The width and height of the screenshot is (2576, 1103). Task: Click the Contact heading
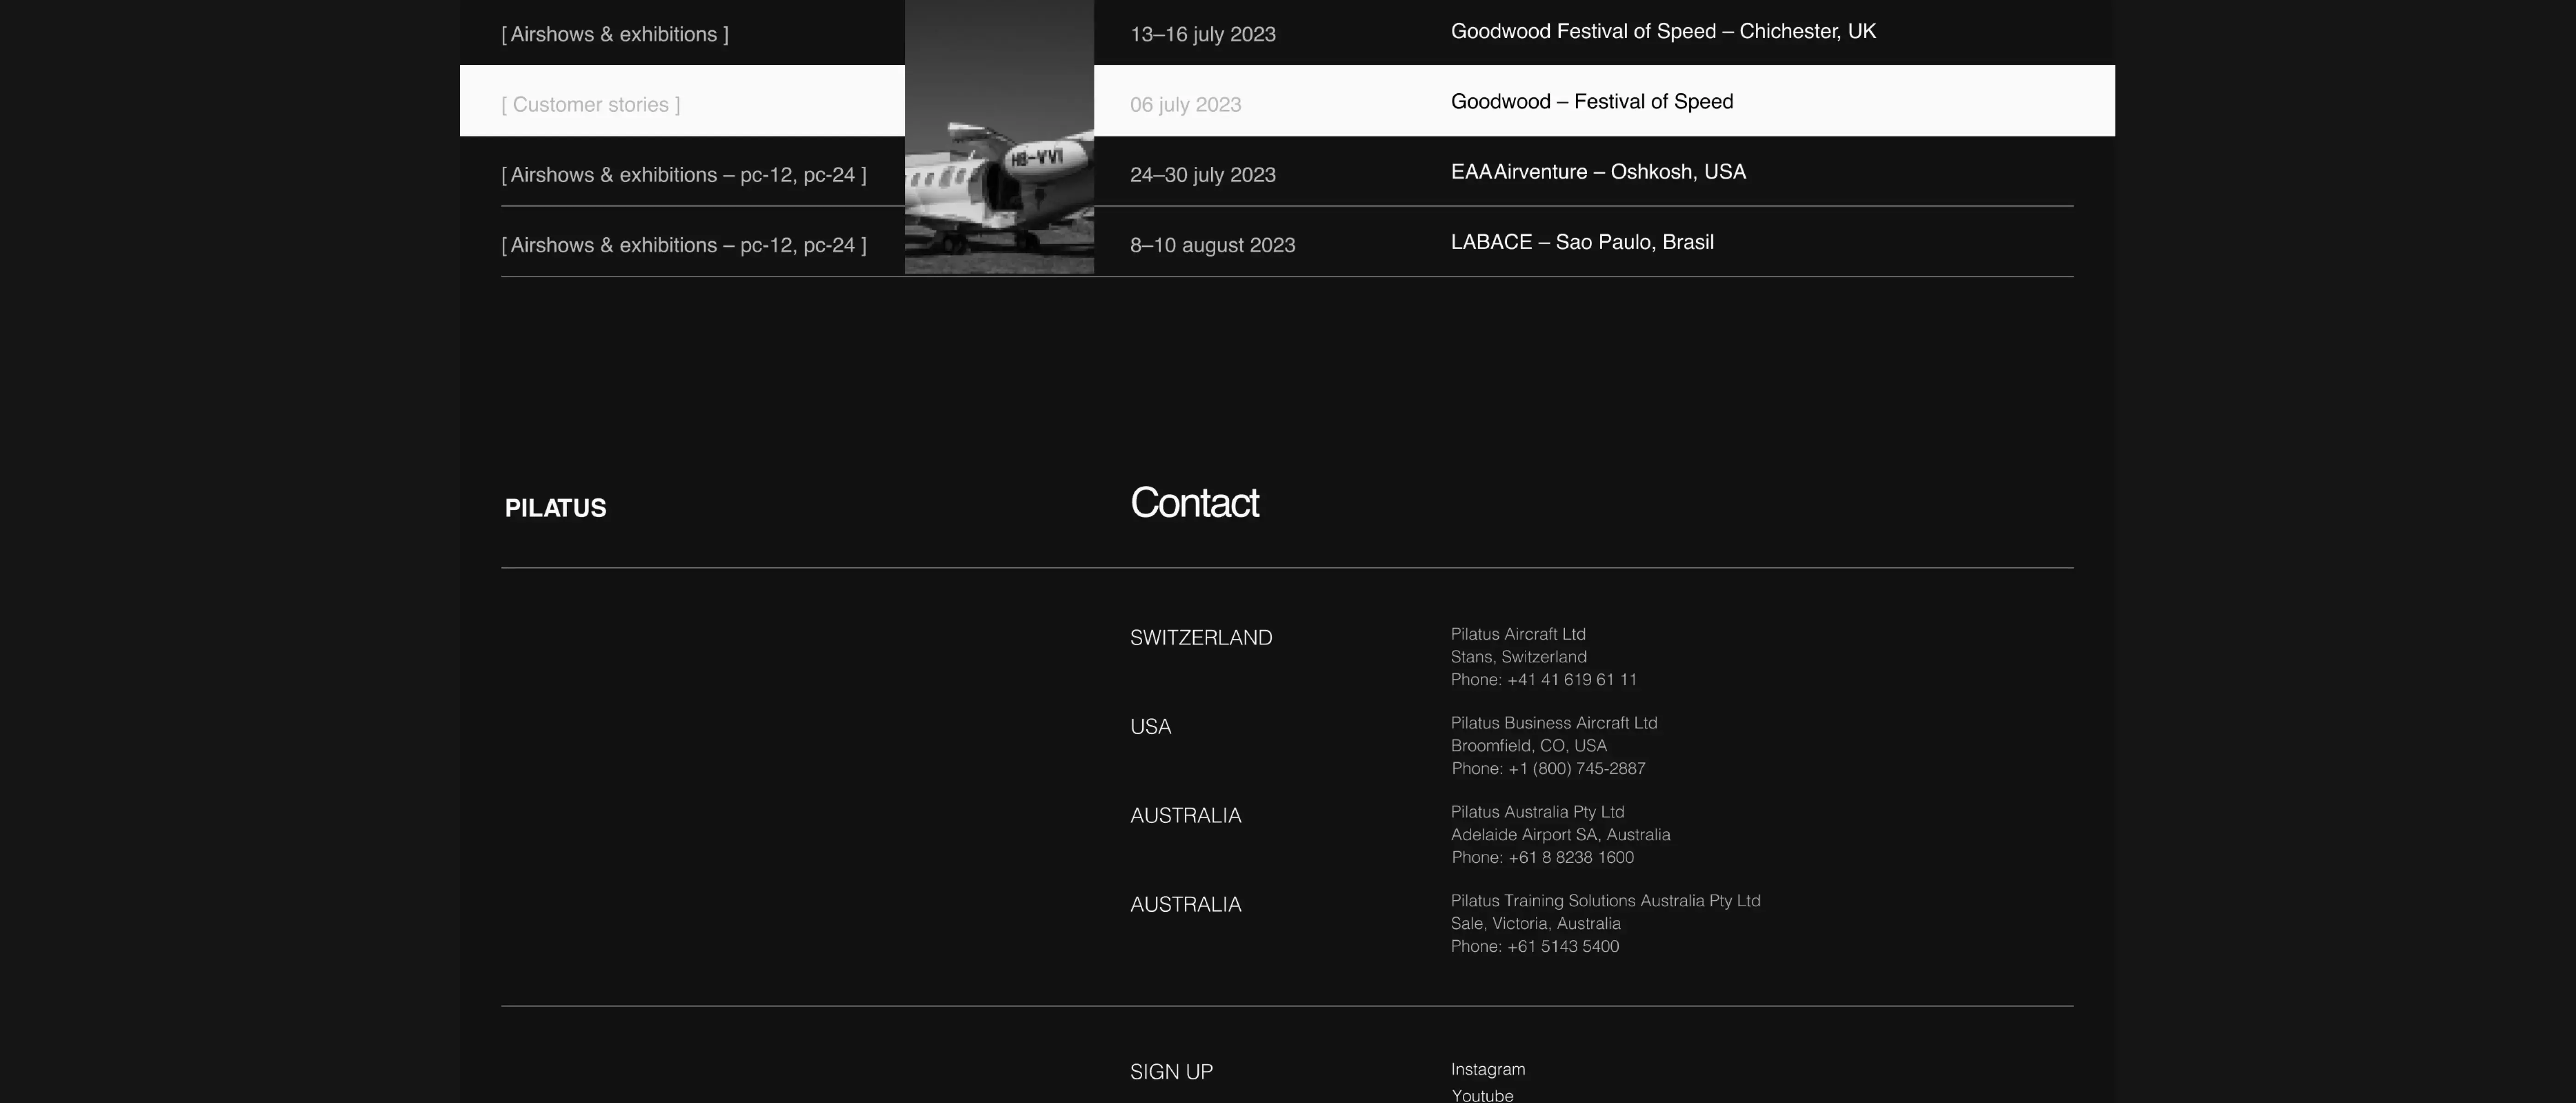[1194, 502]
